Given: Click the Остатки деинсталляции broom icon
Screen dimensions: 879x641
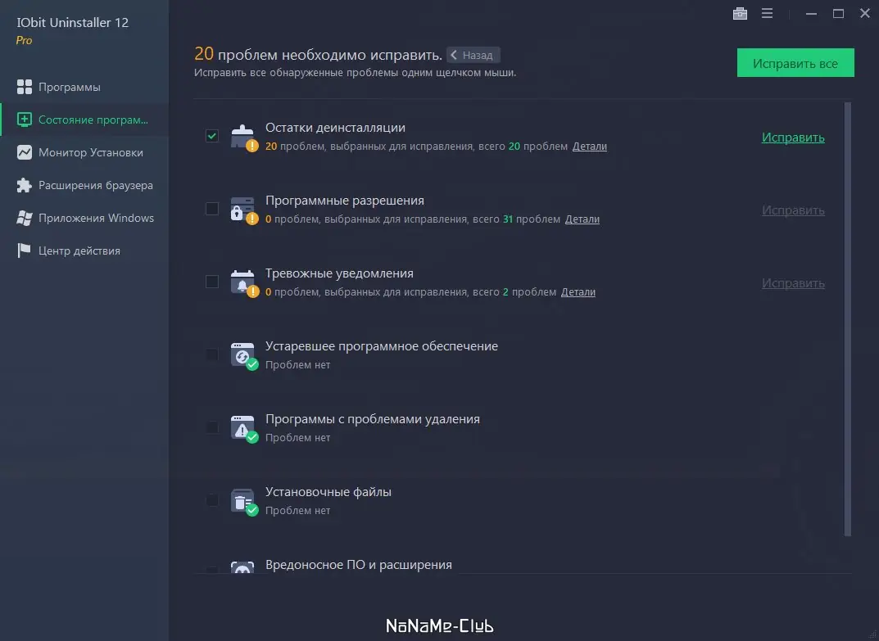Looking at the screenshot, I should [x=244, y=138].
